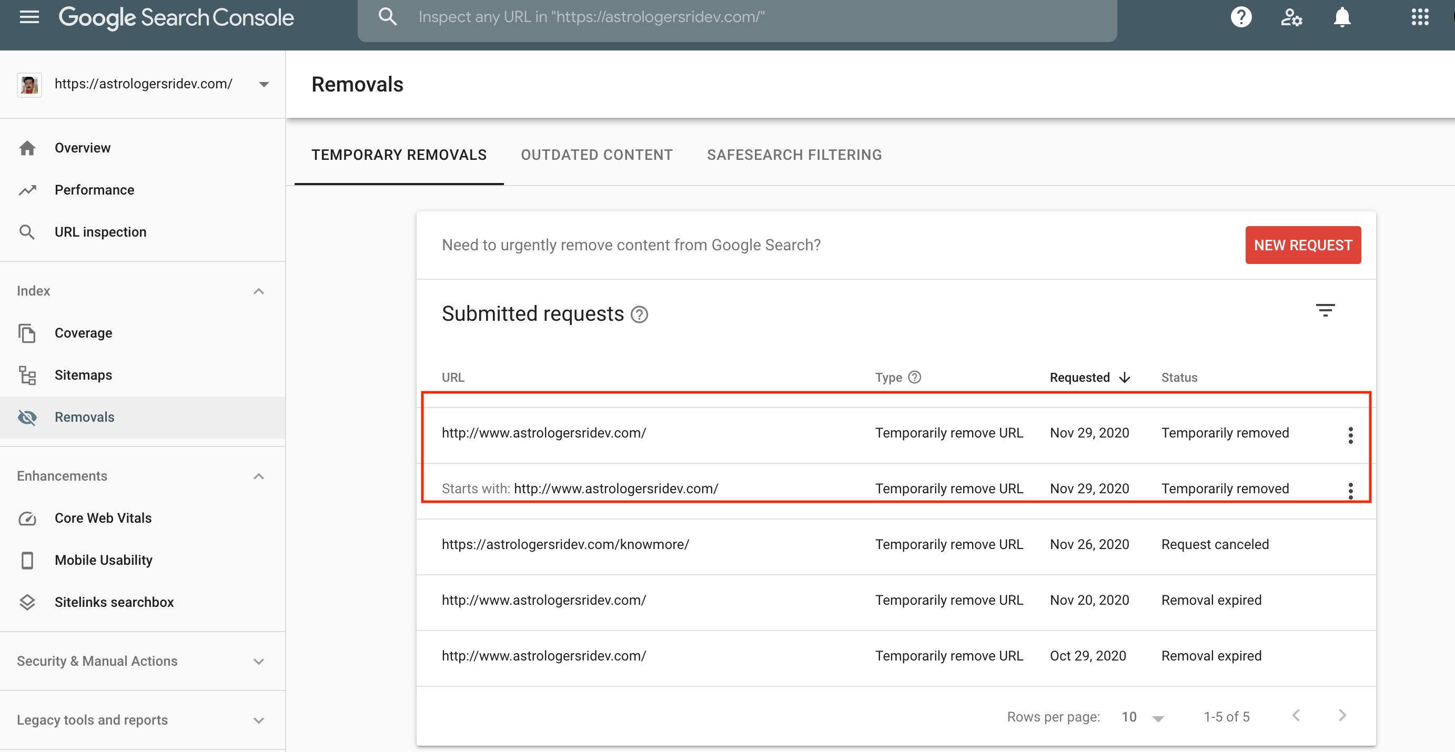The image size is (1455, 752).
Task: Expand Legacy tools and reports section
Action: point(259,720)
